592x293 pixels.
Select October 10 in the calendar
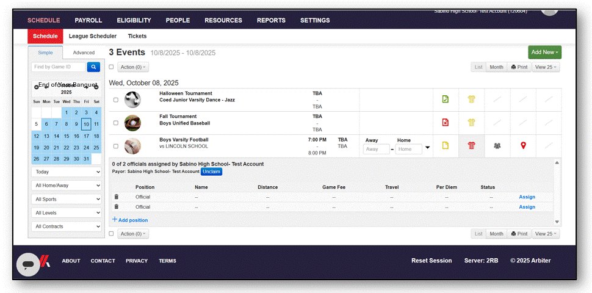[x=86, y=125]
